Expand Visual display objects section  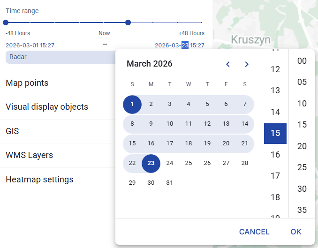click(58, 107)
